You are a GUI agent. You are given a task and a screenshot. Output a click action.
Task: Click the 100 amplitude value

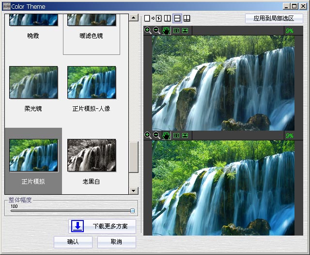click(14, 206)
